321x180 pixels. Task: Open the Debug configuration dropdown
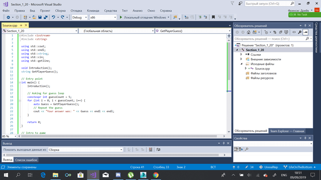click(x=80, y=17)
